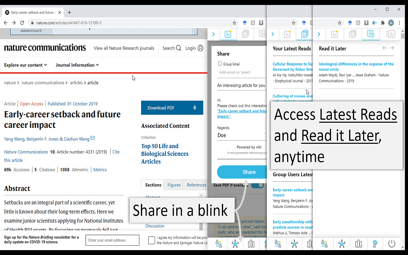Click the 'nature communications' breadcrumb link

tap(43, 83)
